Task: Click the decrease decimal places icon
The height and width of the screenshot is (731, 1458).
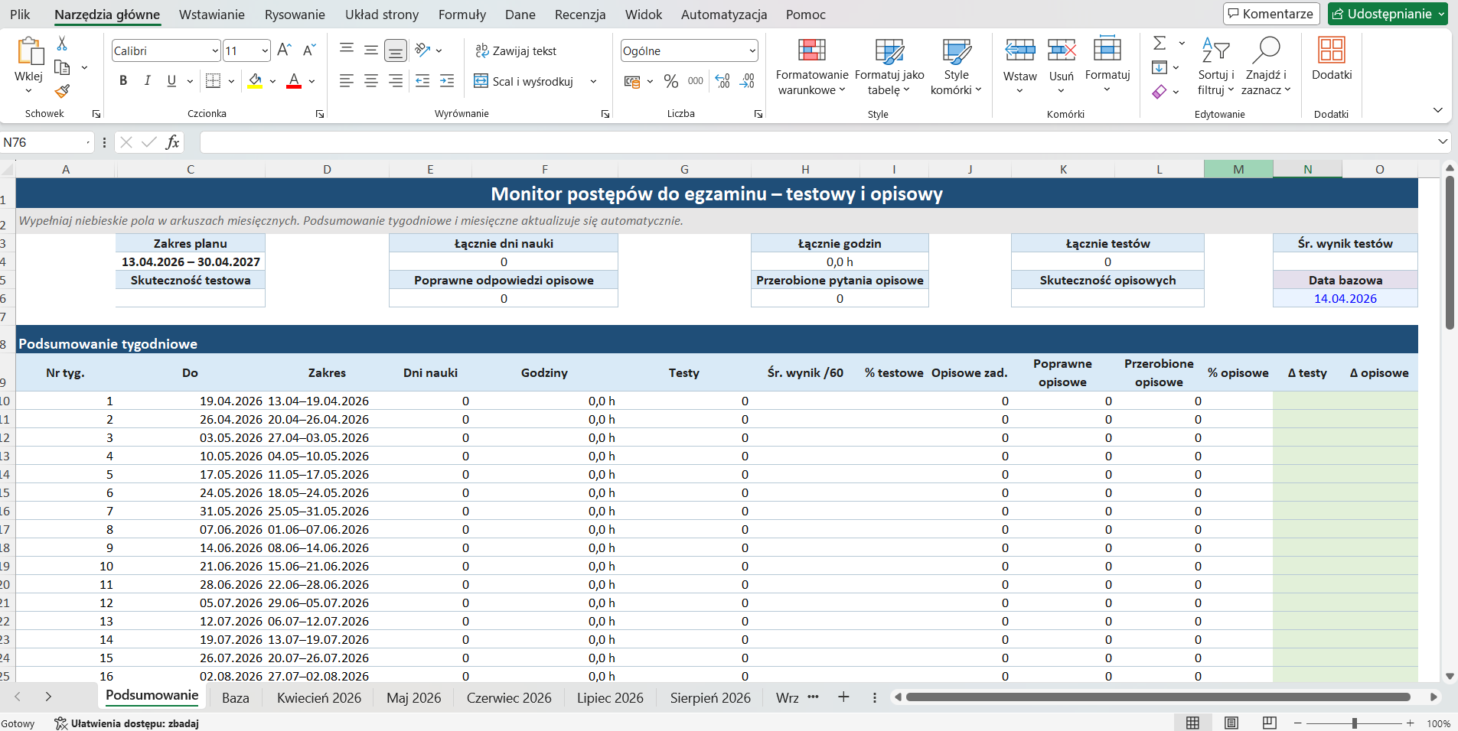Action: (x=747, y=81)
